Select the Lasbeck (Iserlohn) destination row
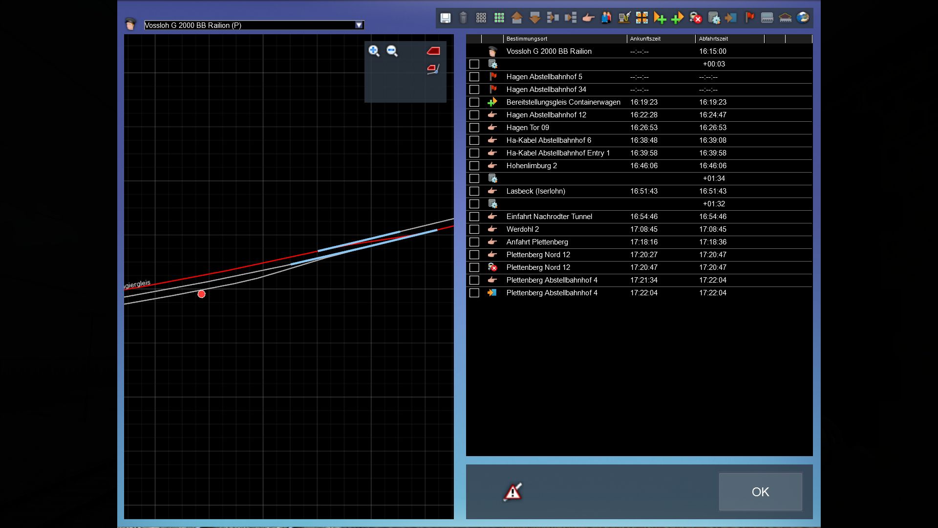The height and width of the screenshot is (528, 938). tap(535, 191)
